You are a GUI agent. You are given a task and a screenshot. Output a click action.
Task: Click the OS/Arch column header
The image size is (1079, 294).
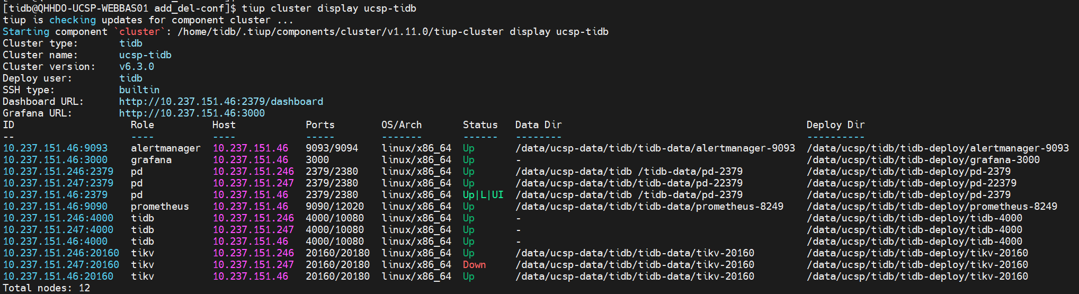pyautogui.click(x=401, y=124)
